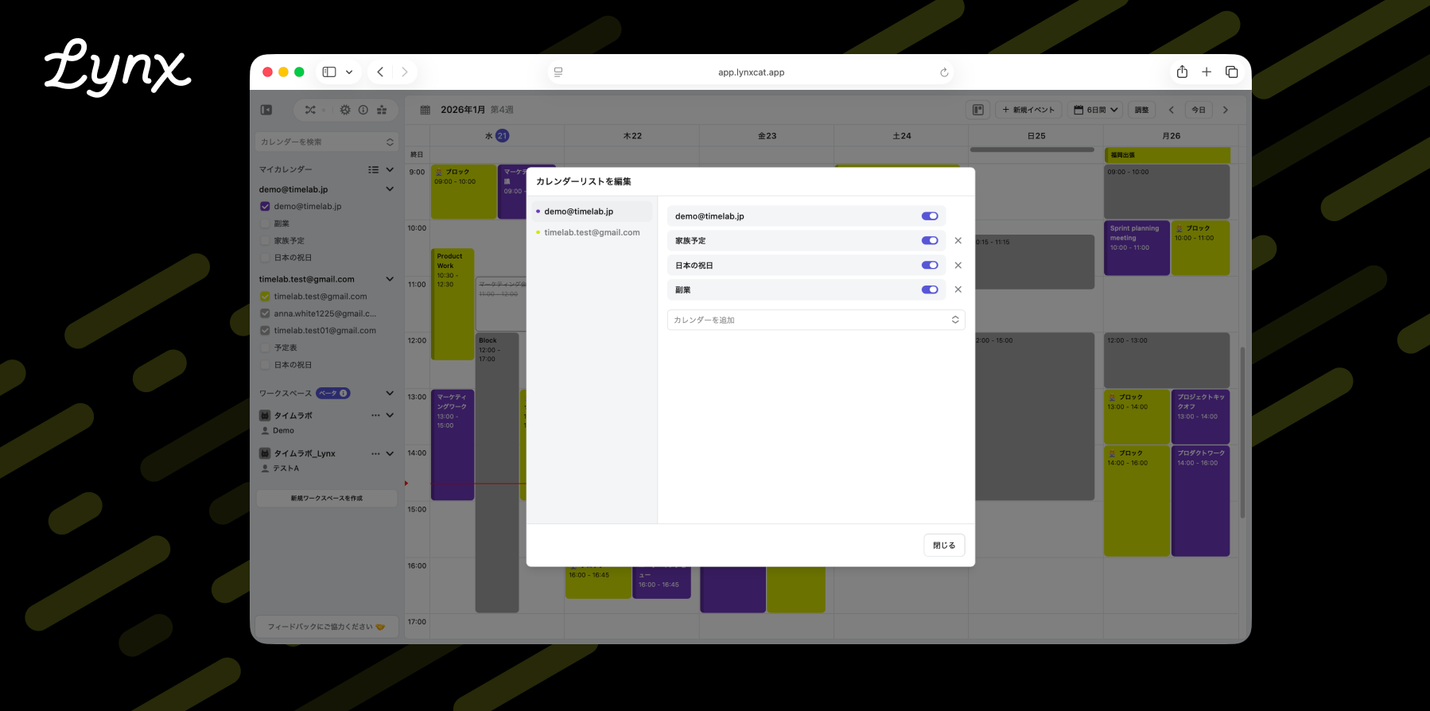The width and height of the screenshot is (1430, 711).
Task: Open the three-dot menu for タイムラボ workspace
Action: coord(375,415)
